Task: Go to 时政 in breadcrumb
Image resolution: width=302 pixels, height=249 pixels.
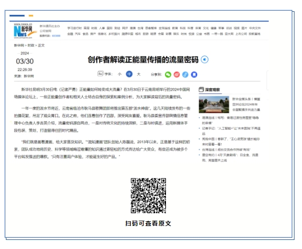Action: (x=31, y=45)
